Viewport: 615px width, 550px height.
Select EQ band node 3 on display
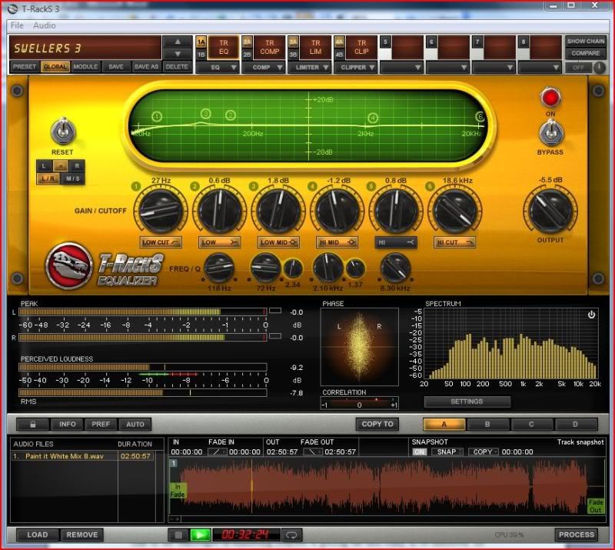tap(206, 114)
